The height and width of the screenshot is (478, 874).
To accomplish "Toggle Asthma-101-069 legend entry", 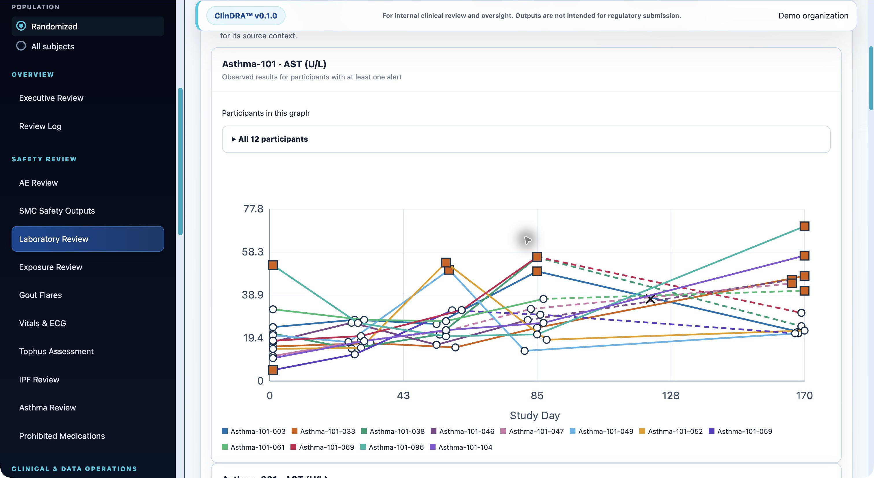I will 322,447.
